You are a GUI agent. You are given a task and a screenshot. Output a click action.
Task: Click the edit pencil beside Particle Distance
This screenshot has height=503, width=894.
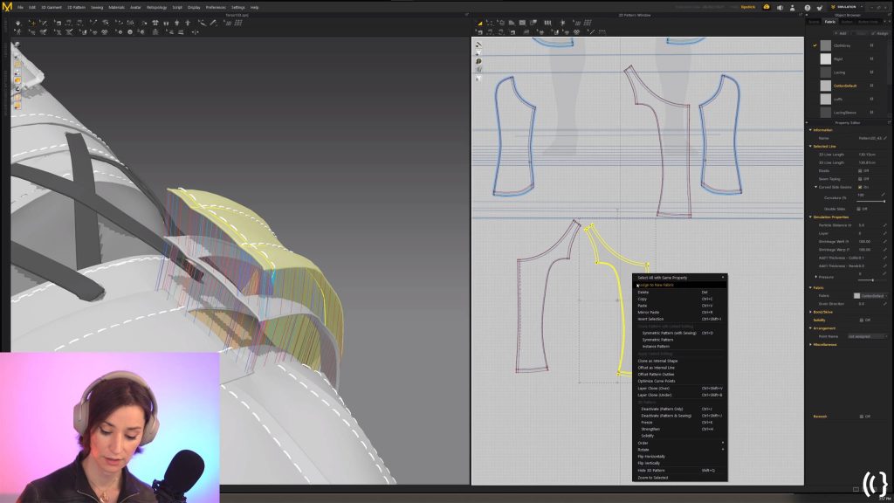885,225
